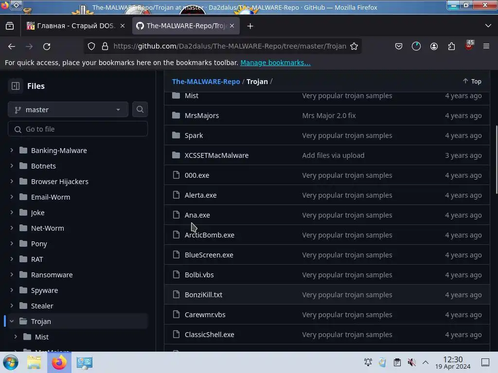The height and width of the screenshot is (373, 498).
Task: Open a new browser tab
Action: [250, 26]
